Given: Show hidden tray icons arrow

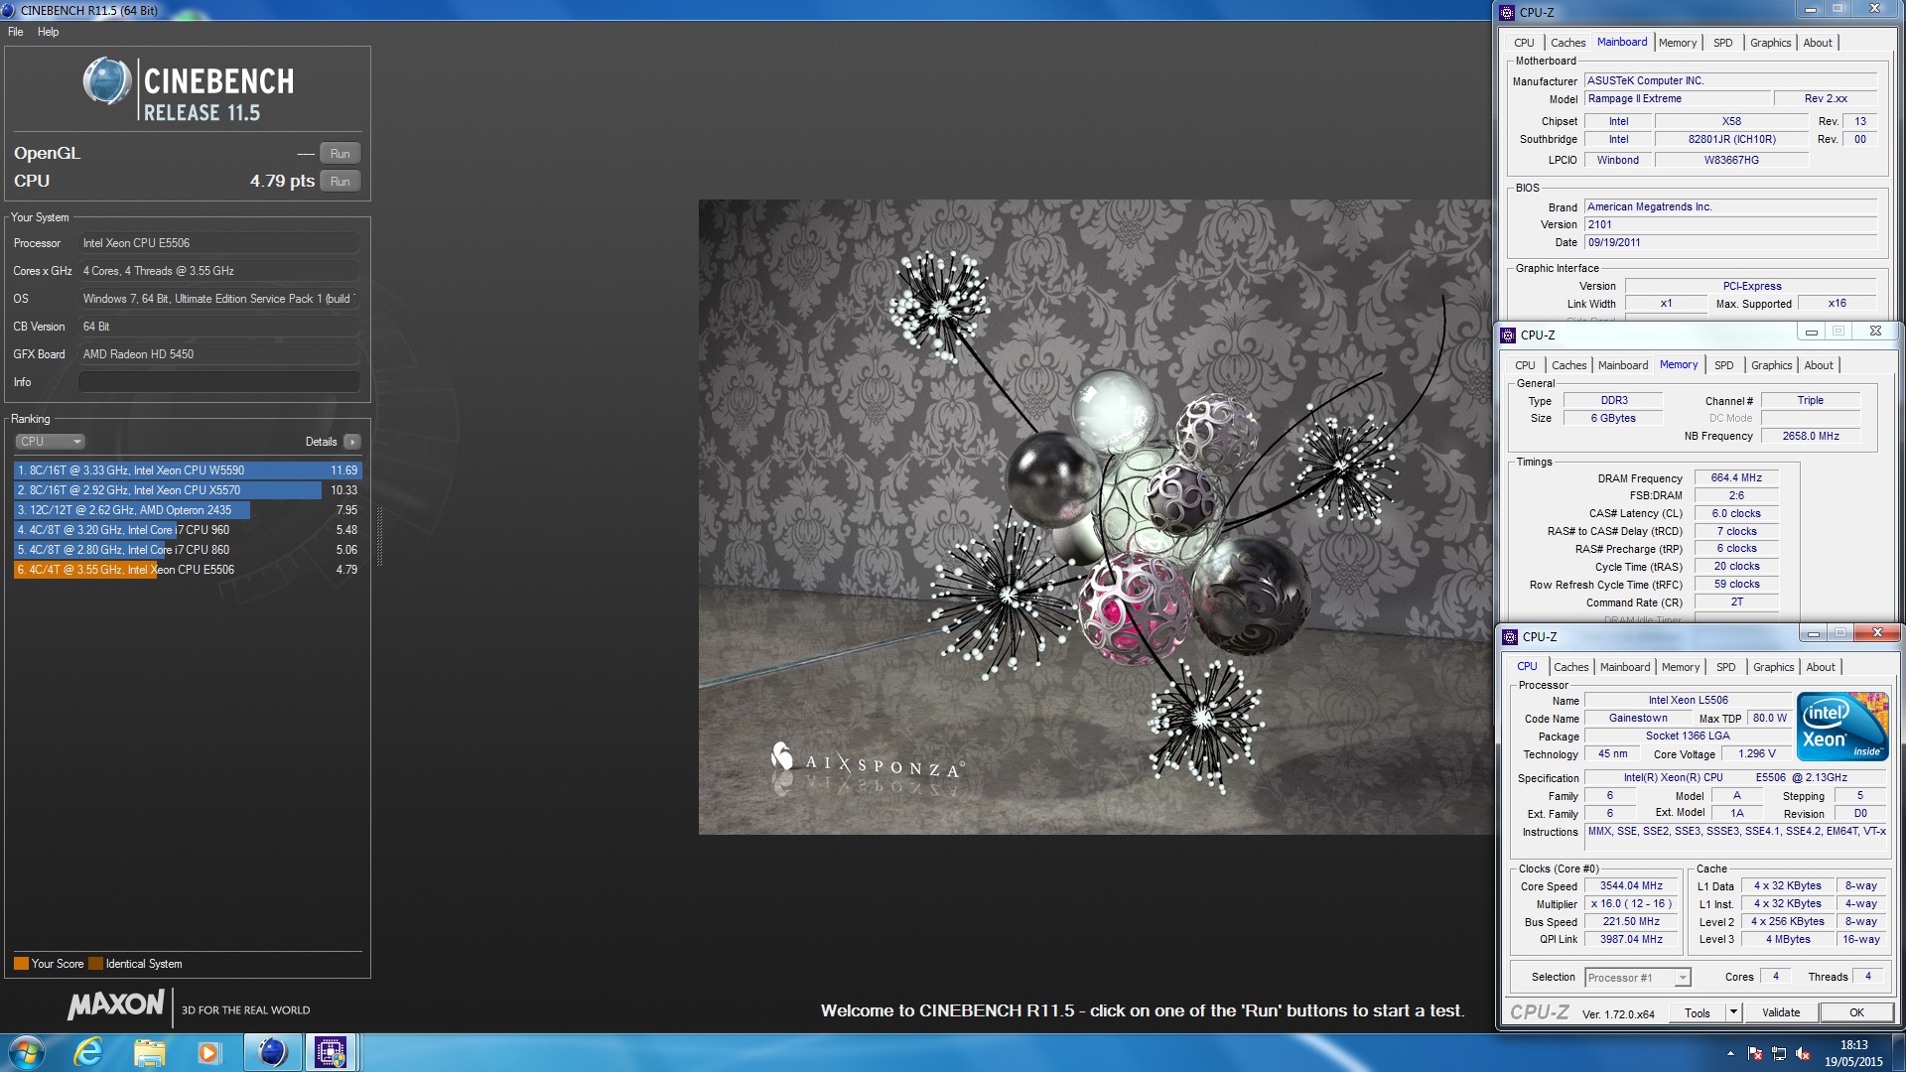Looking at the screenshot, I should 1730,1053.
